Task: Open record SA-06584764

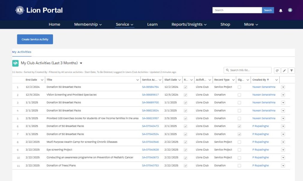Action: pyautogui.click(x=150, y=87)
